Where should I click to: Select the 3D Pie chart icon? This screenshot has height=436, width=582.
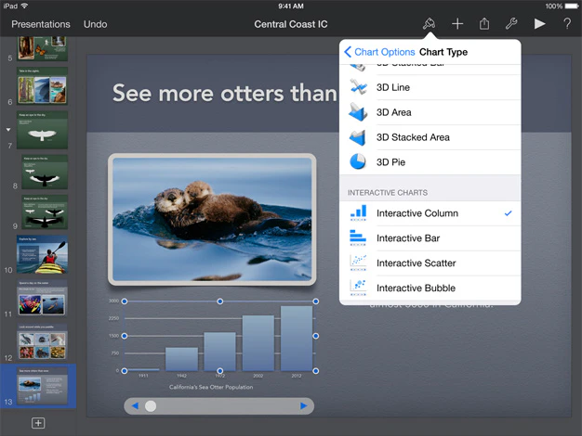click(x=358, y=162)
